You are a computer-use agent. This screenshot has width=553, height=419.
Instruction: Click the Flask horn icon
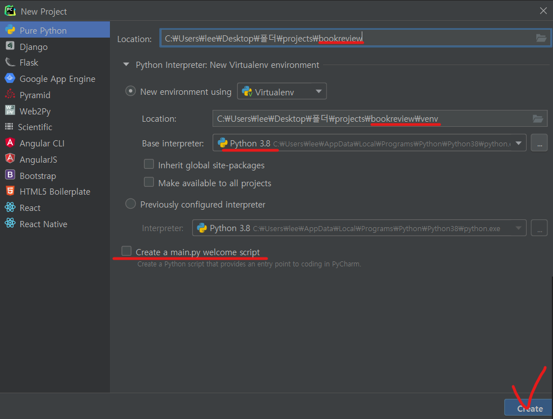tap(10, 62)
